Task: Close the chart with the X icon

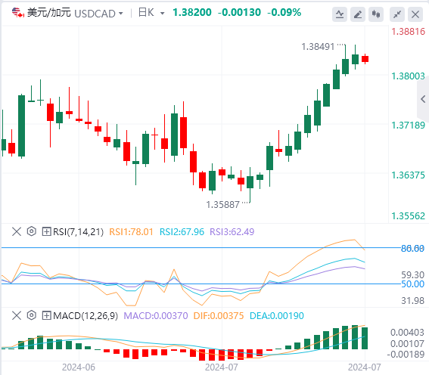Action: [x=415, y=14]
